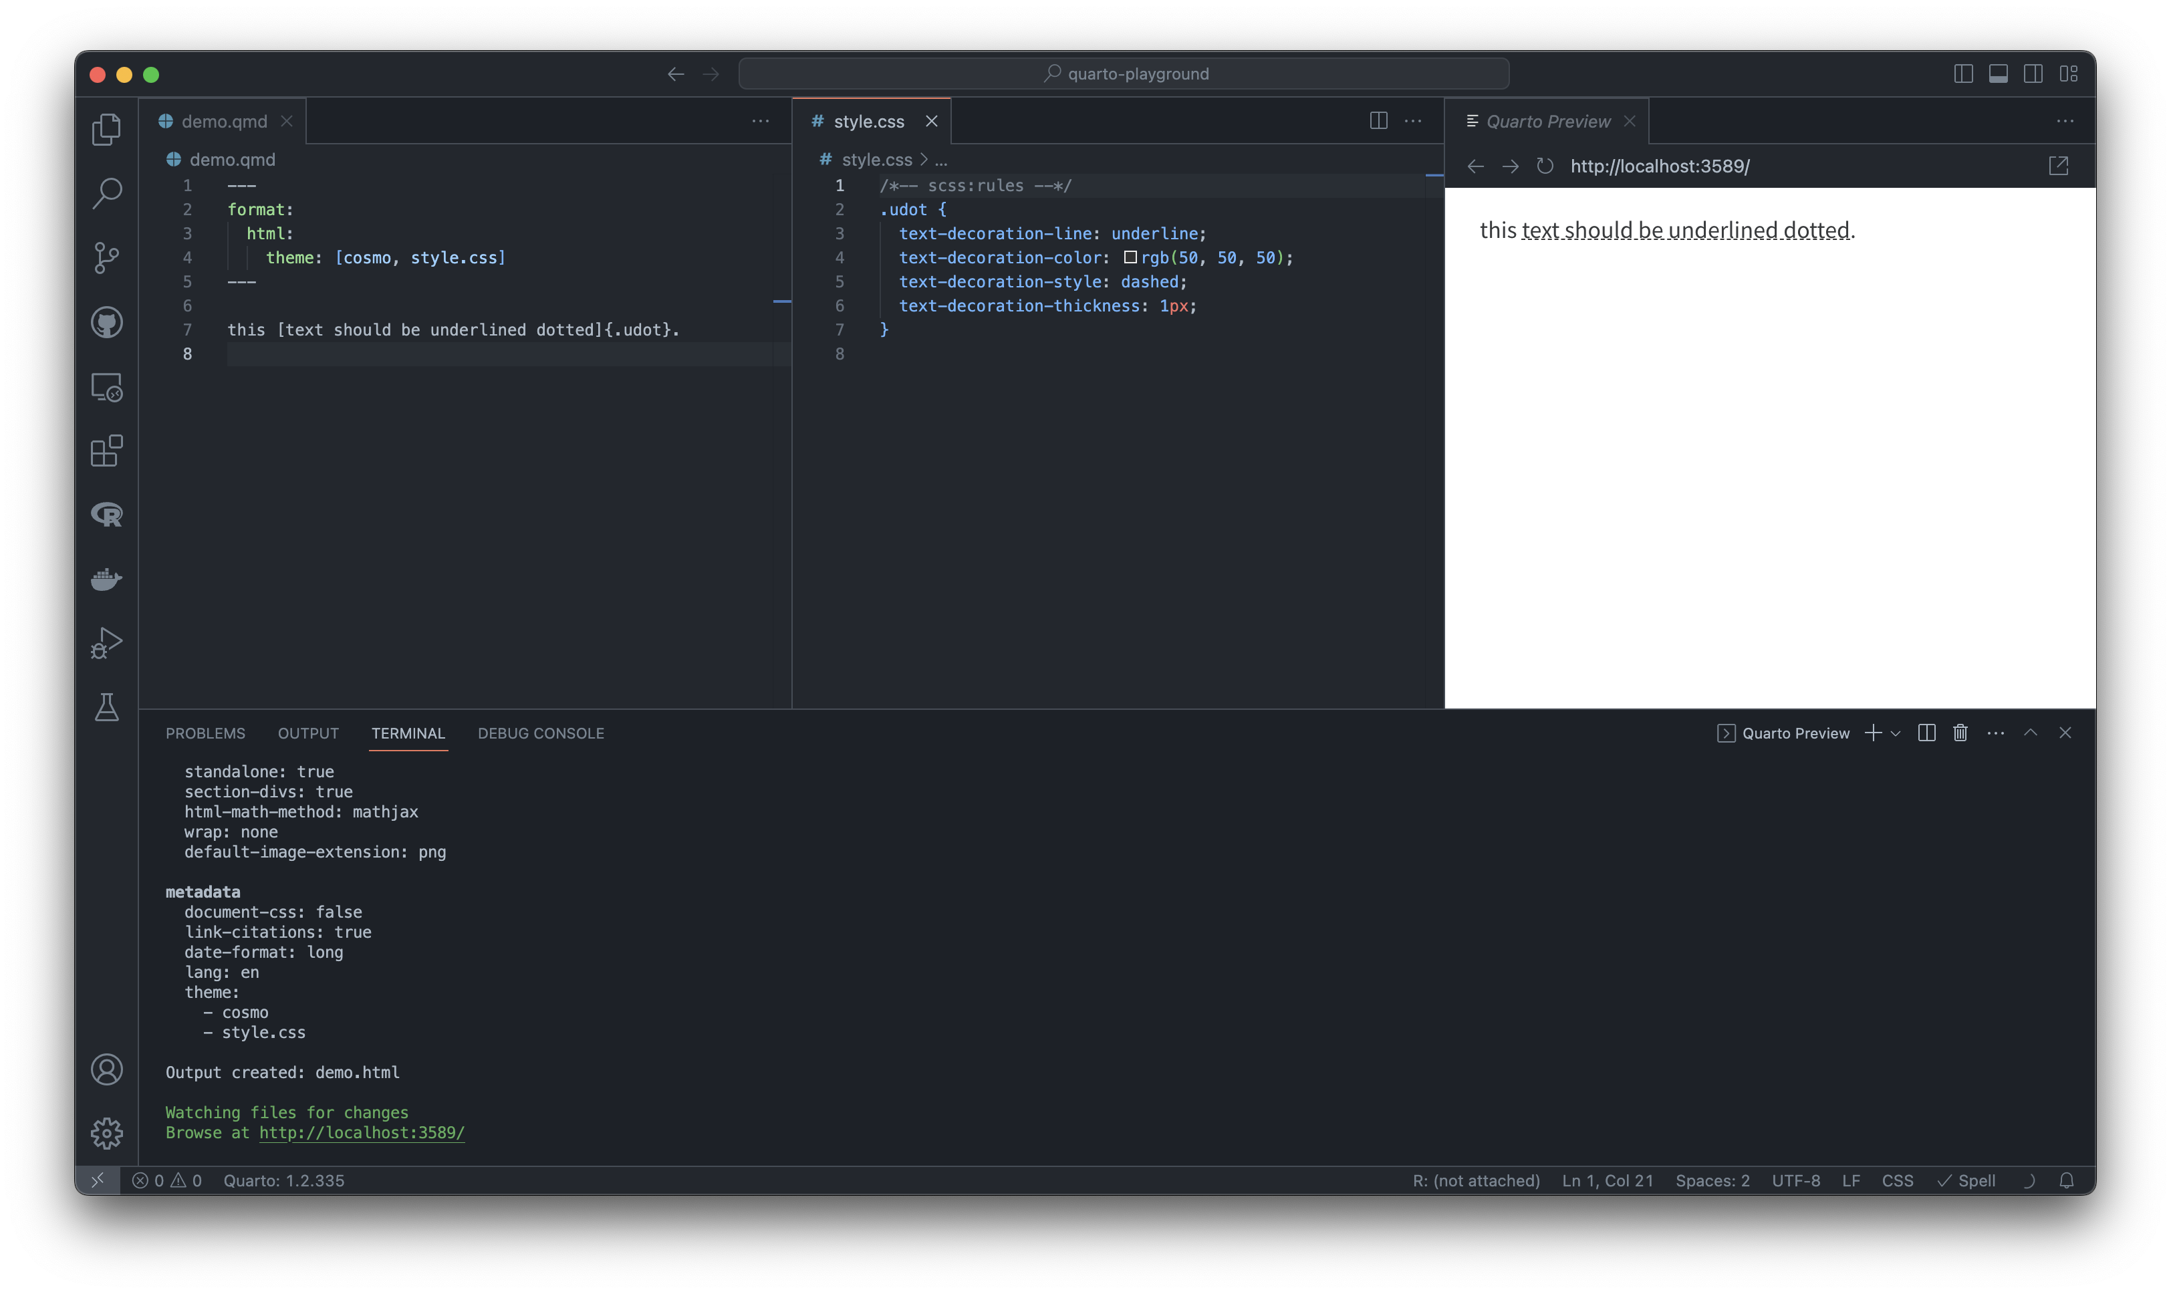This screenshot has width=2171, height=1294.
Task: Change indentation Spaces: 2 setting
Action: click(x=1712, y=1180)
